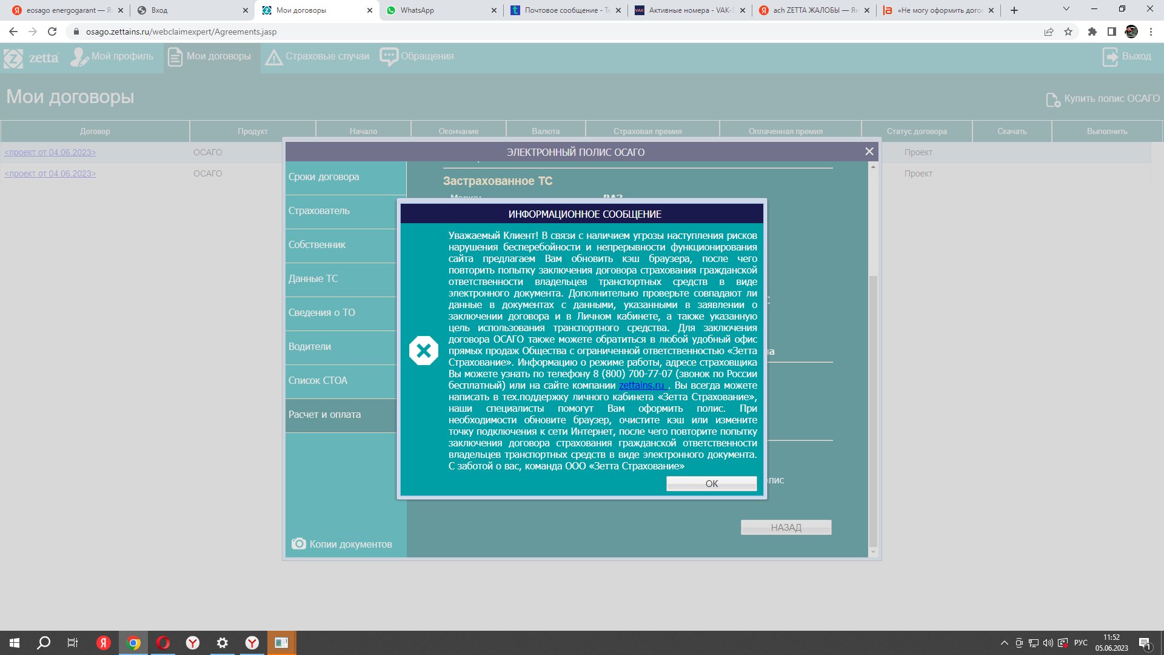Reload the page

point(52,32)
